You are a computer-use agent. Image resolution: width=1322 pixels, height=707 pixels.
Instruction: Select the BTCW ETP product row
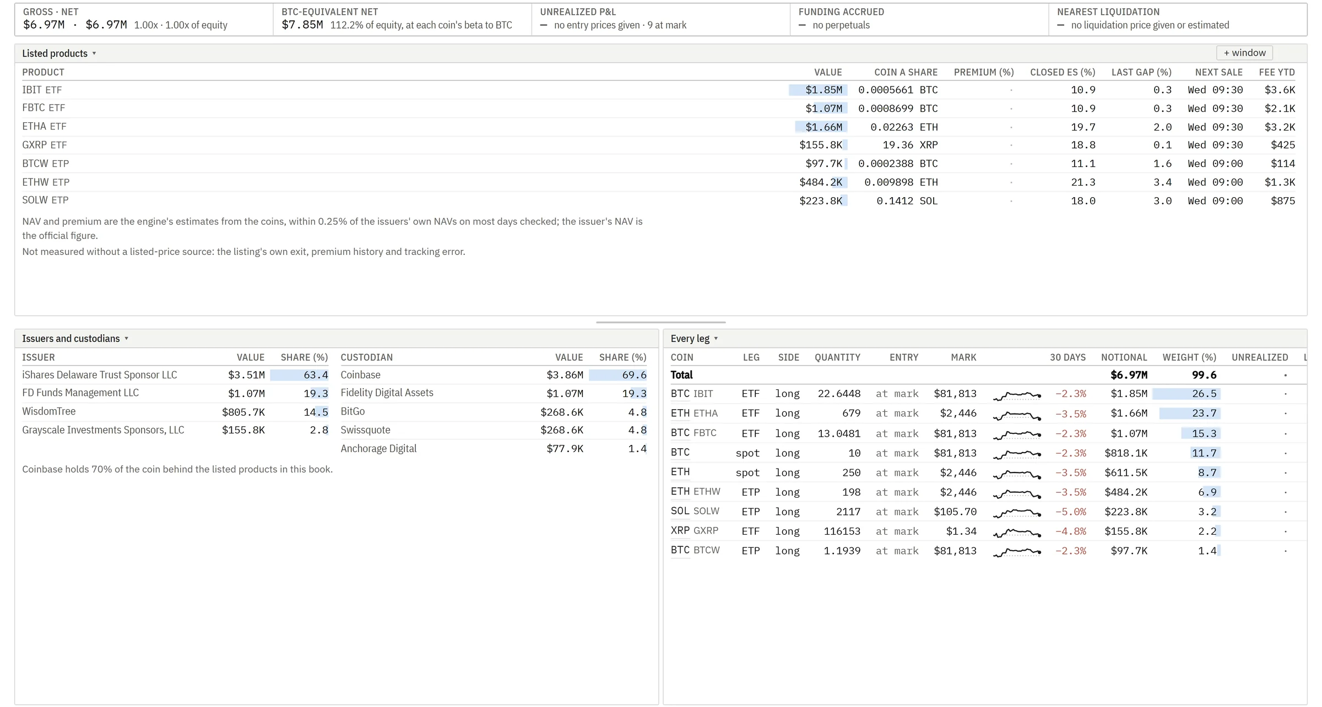point(659,164)
